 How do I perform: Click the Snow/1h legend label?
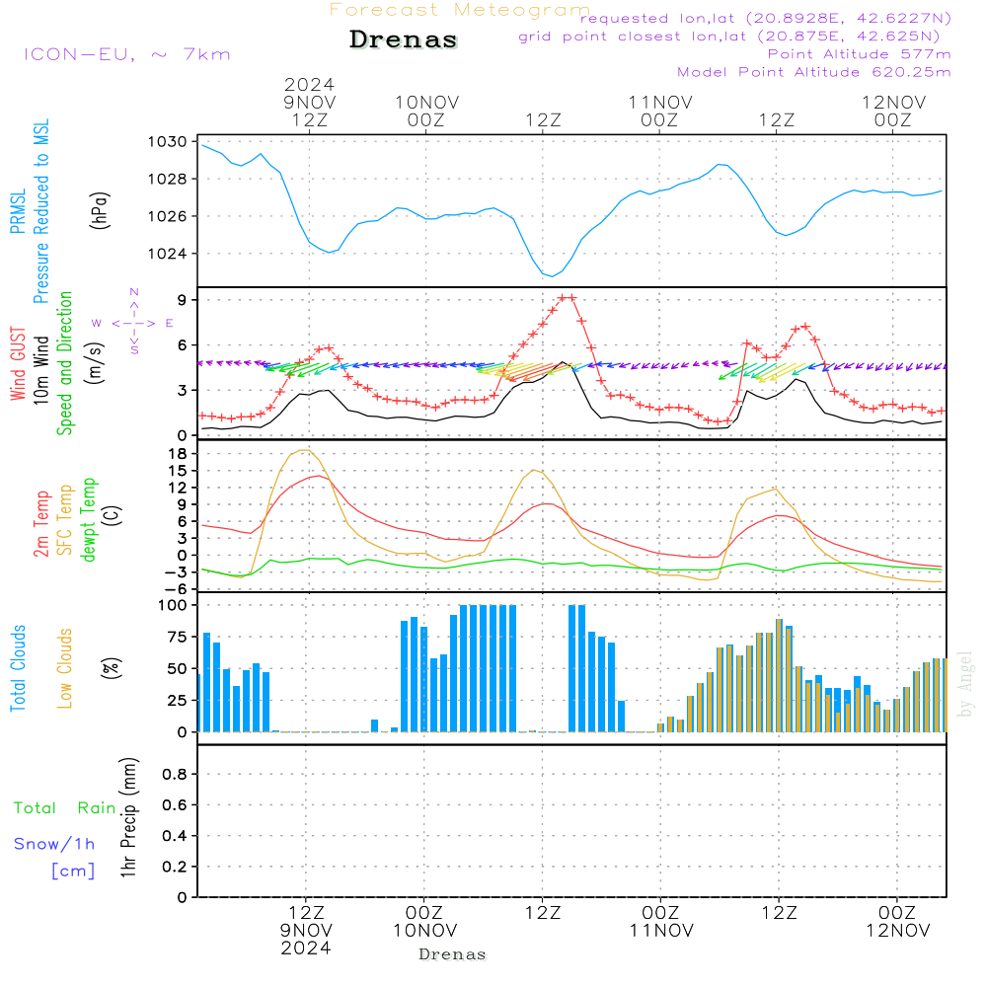[54, 844]
